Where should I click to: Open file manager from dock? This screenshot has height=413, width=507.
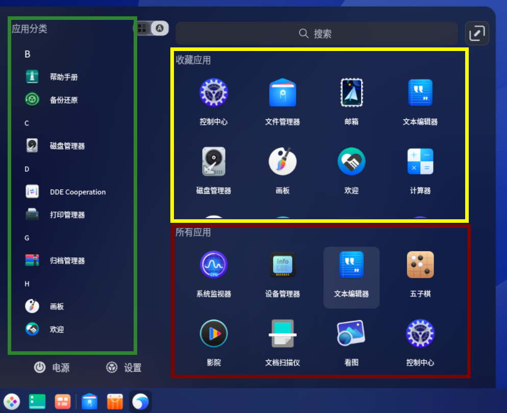click(x=90, y=402)
